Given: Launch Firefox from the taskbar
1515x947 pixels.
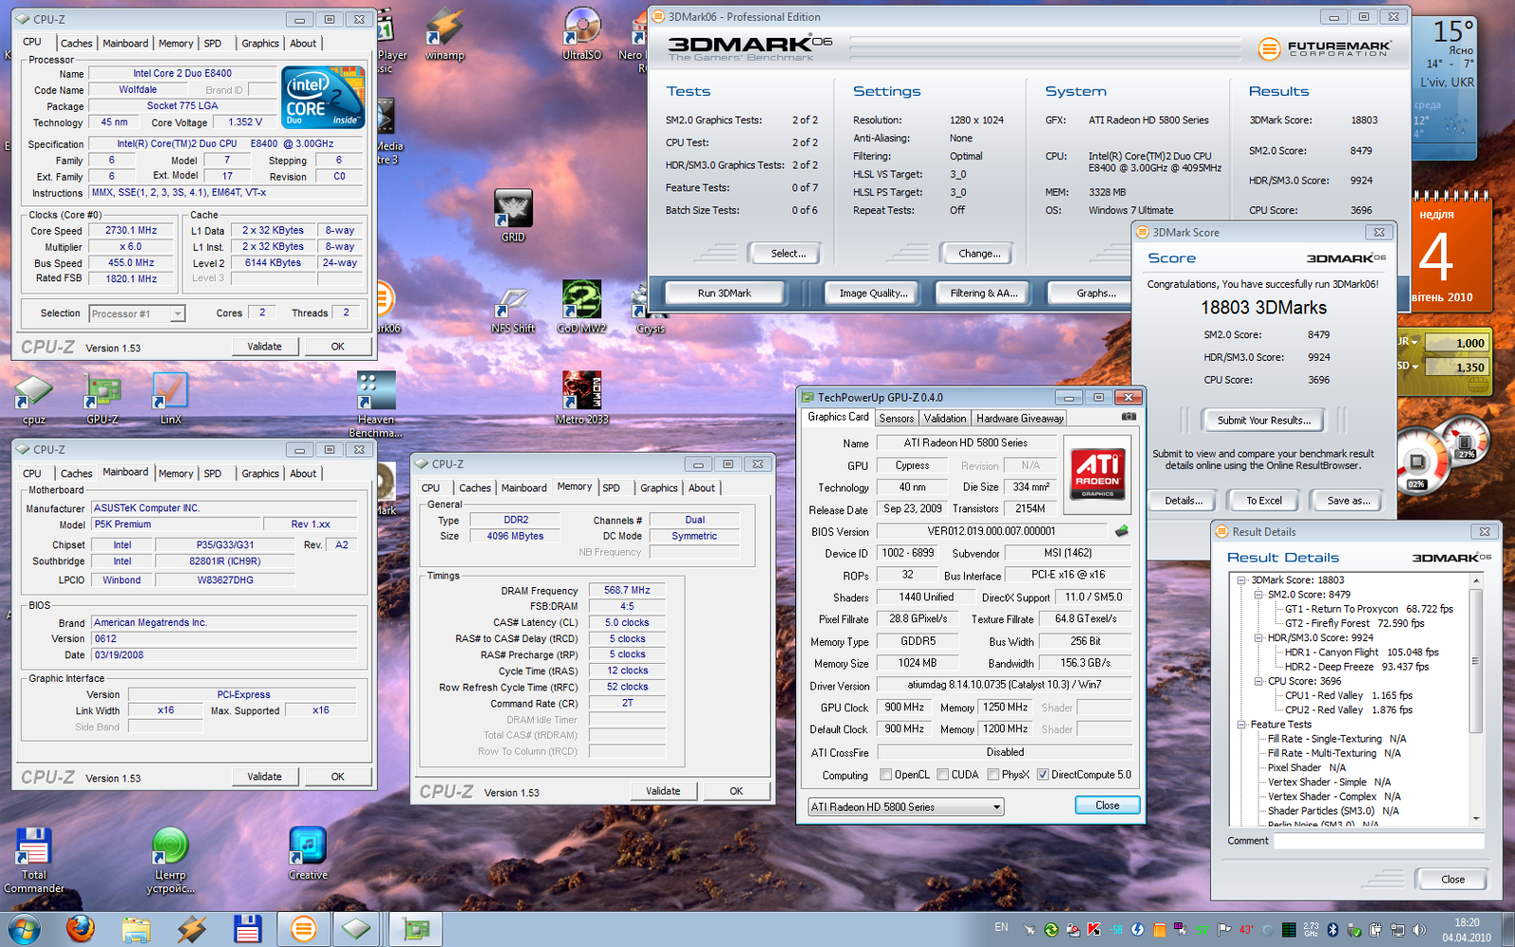Looking at the screenshot, I should coord(80,929).
